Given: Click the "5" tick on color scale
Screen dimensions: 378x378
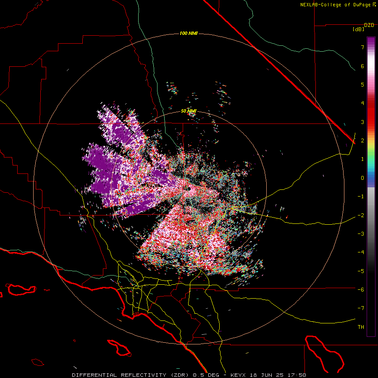Looking at the screenshot, I should tap(362, 84).
